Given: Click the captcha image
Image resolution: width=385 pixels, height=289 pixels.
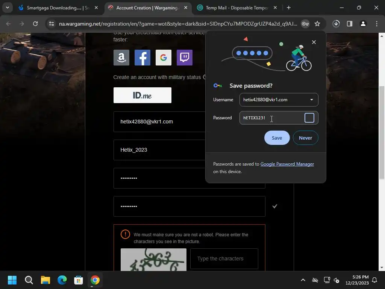Looking at the screenshot, I should [153, 260].
